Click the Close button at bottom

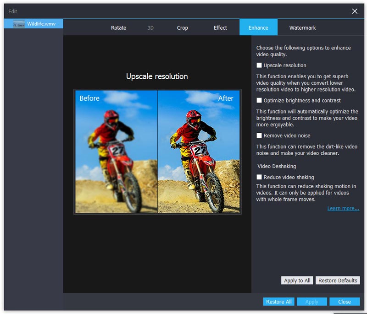point(344,302)
